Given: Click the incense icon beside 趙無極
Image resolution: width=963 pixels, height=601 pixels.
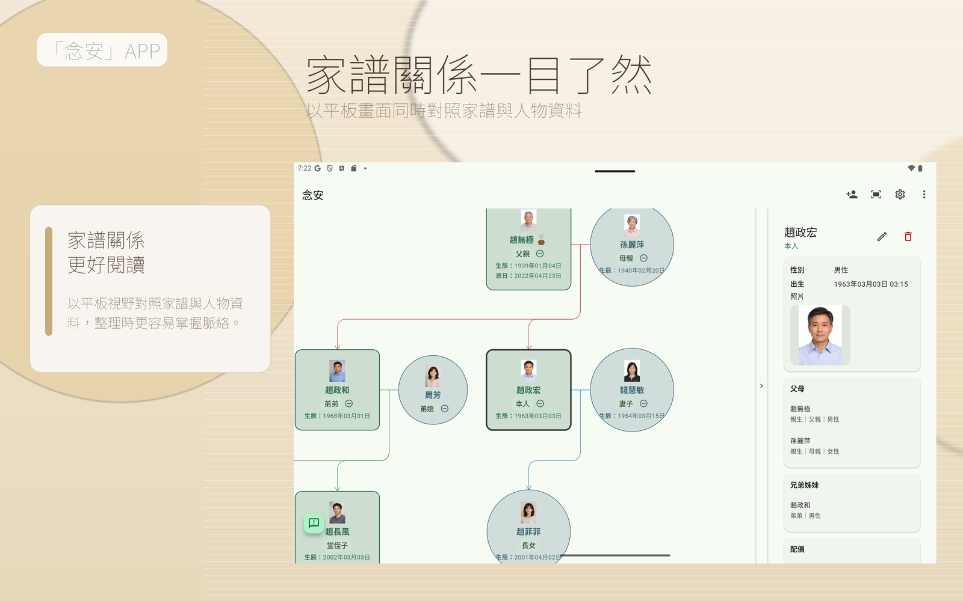Looking at the screenshot, I should coord(542,238).
